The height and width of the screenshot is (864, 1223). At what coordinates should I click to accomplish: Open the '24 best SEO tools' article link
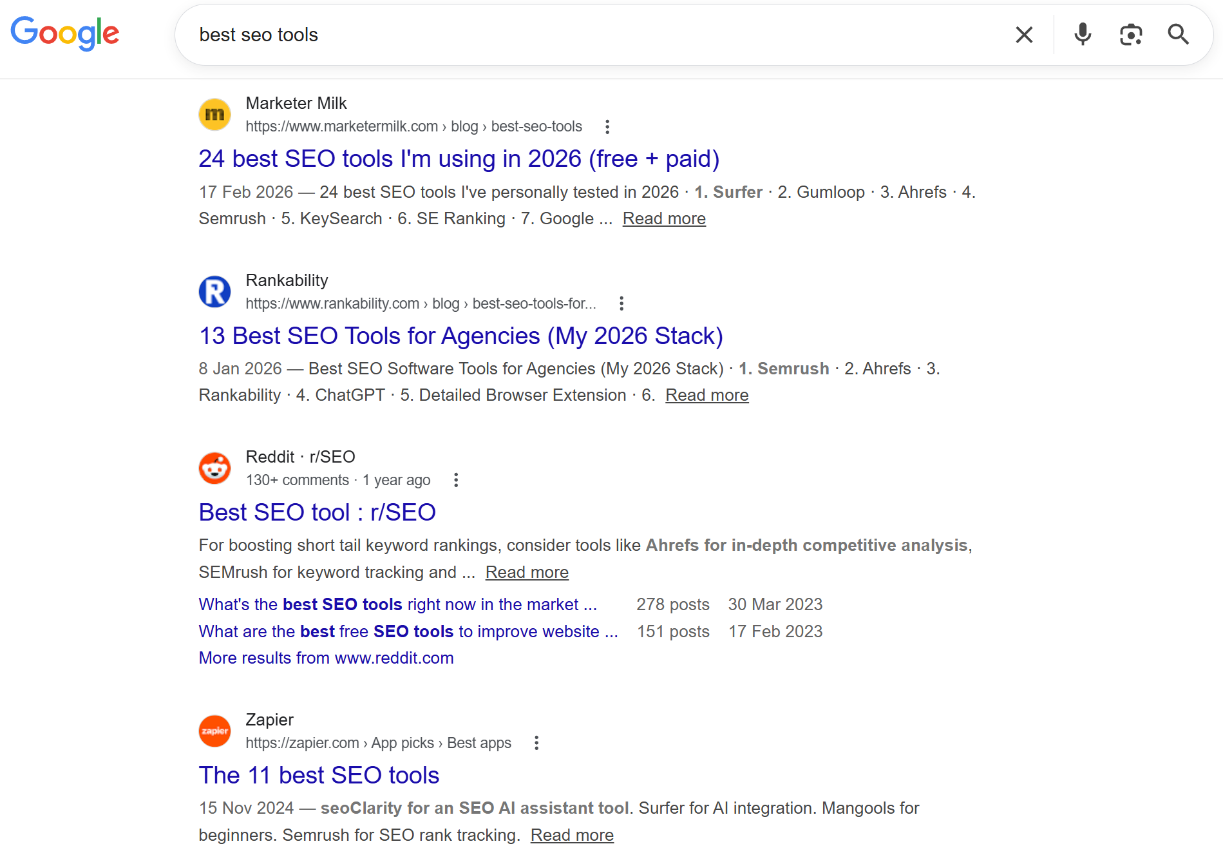[459, 158]
